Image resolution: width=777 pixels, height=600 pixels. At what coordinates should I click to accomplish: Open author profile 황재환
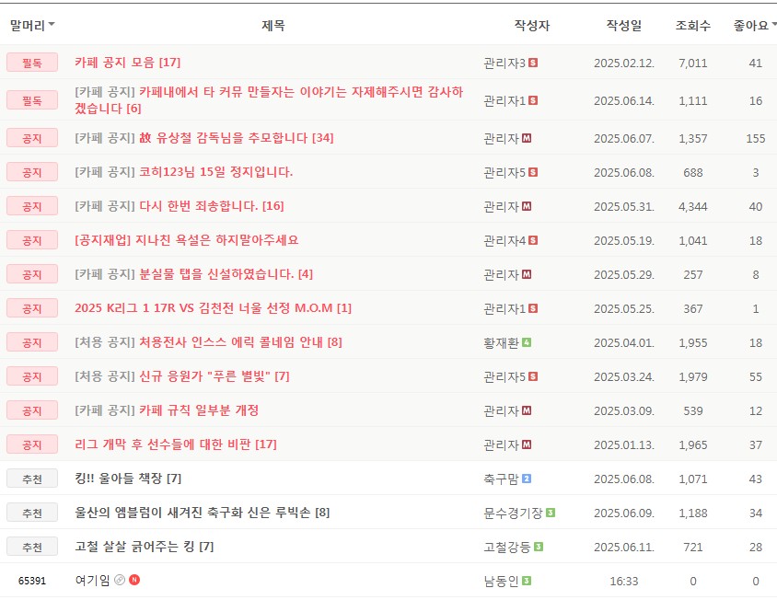pos(502,343)
